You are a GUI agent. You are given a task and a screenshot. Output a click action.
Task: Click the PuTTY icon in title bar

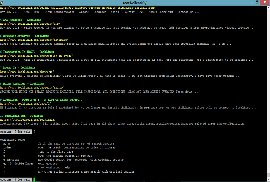point(2,3)
